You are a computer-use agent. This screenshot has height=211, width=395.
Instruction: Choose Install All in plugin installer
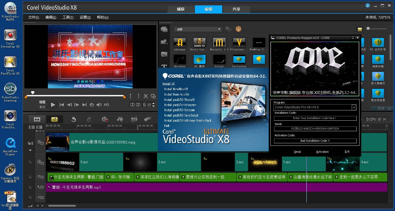(x=169, y=84)
